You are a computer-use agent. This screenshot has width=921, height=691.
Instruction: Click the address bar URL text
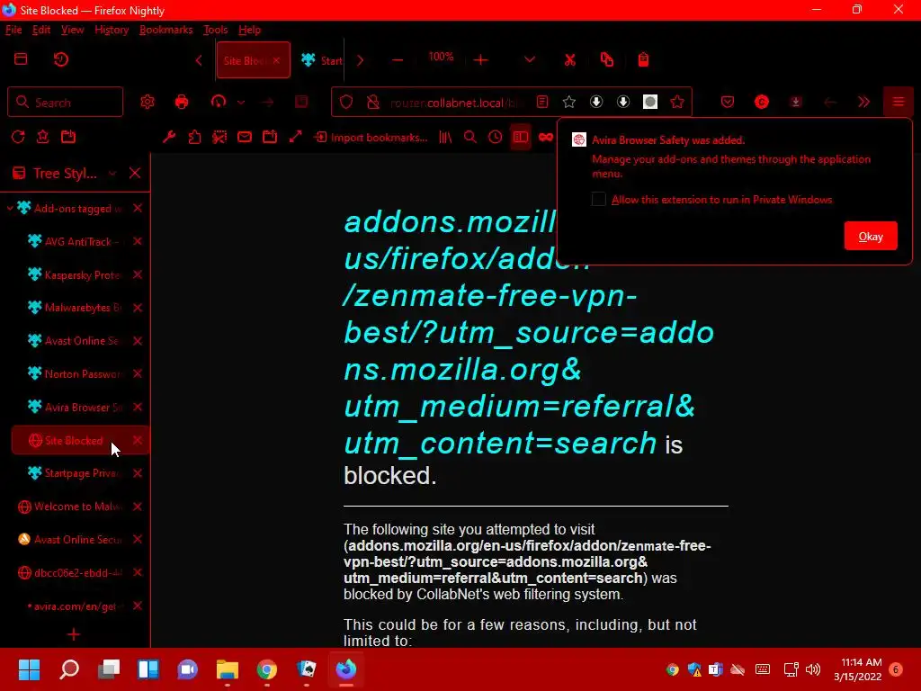(454, 103)
